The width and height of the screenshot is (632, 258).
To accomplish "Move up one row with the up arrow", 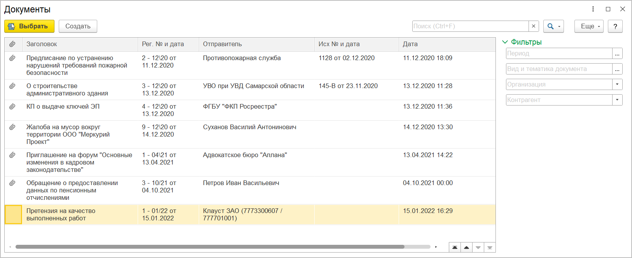I will (x=466, y=248).
